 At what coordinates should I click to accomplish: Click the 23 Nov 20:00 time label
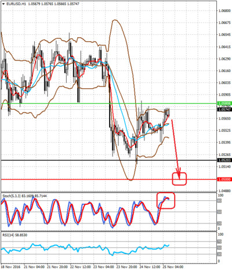(126, 267)
